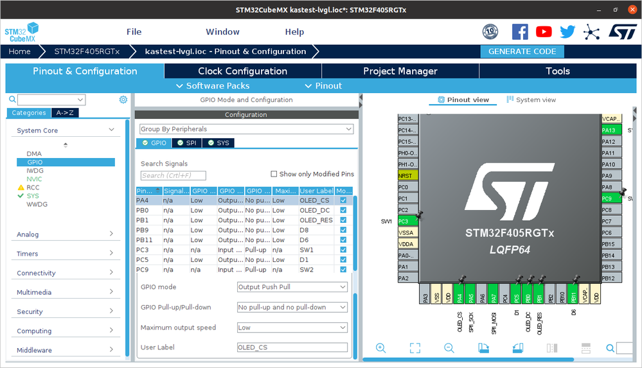This screenshot has width=642, height=368.
Task: Click the pinout horizontal scrollbar
Action: 468,360
